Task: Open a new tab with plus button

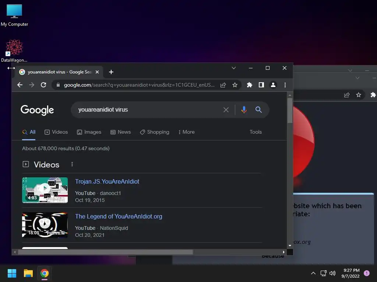Action: (111, 72)
